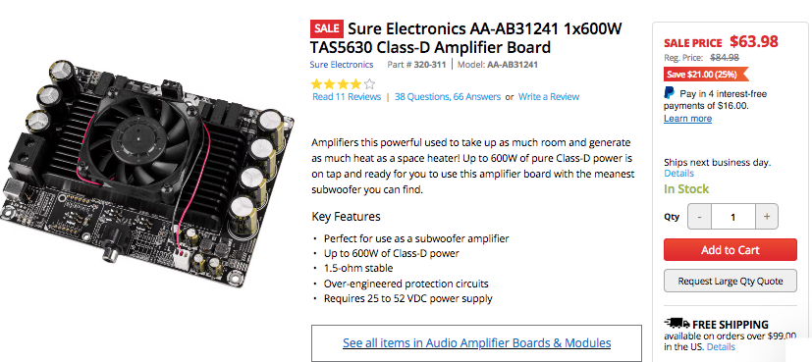The image size is (812, 362).
Task: Decrease quantity with the minus button
Action: [x=700, y=217]
